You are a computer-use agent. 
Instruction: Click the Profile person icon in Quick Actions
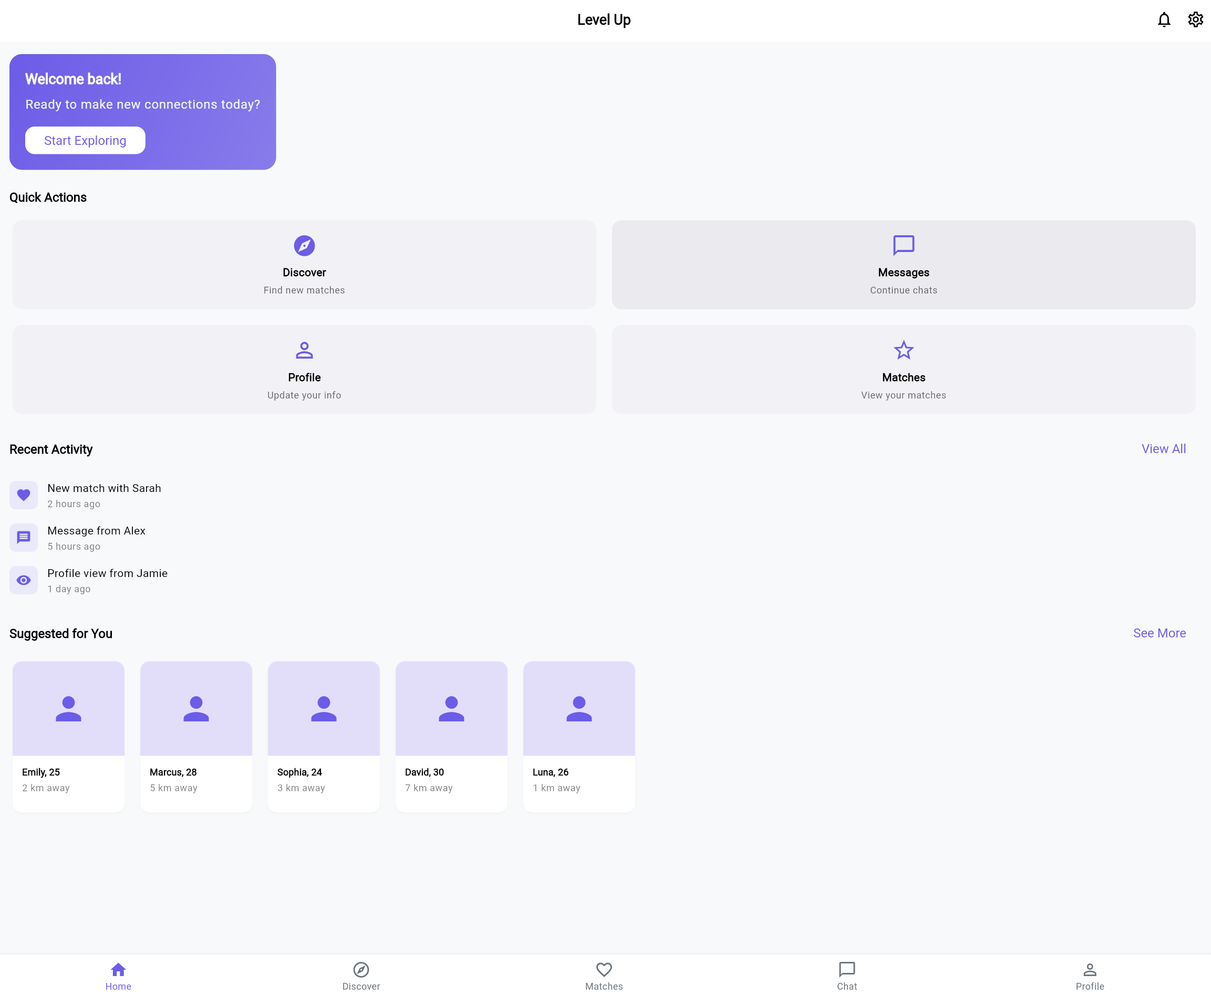304,350
